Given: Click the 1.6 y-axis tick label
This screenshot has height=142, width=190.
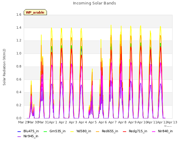Looking at the screenshot, I should [x=19, y=15].
